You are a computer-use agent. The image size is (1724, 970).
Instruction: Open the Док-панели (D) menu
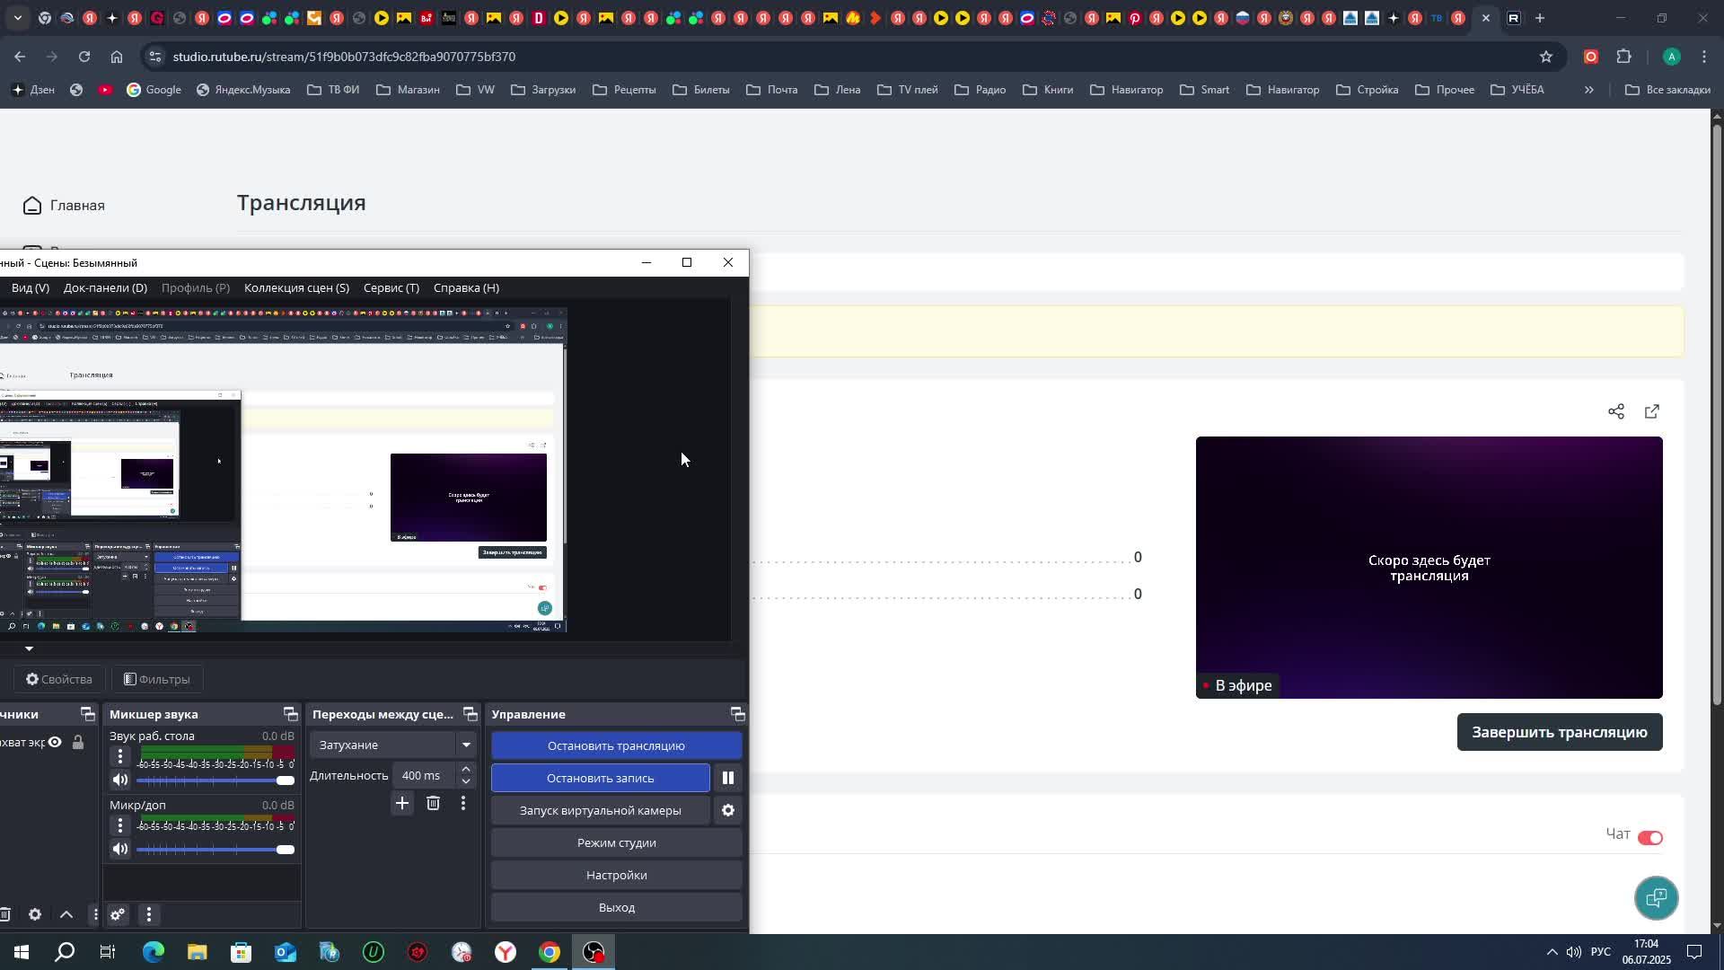pos(105,288)
